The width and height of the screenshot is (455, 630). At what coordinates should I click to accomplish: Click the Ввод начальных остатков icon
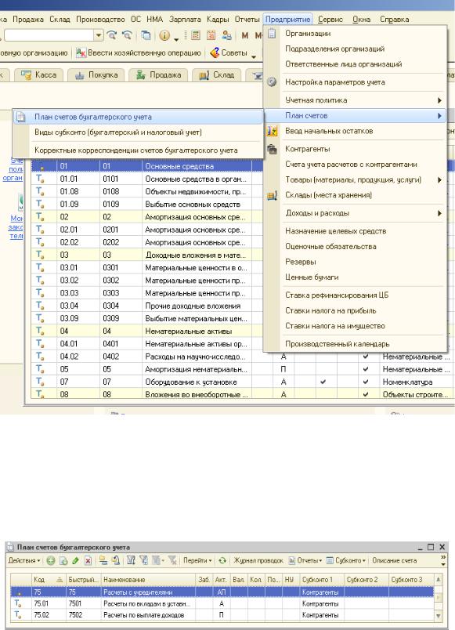pos(272,131)
